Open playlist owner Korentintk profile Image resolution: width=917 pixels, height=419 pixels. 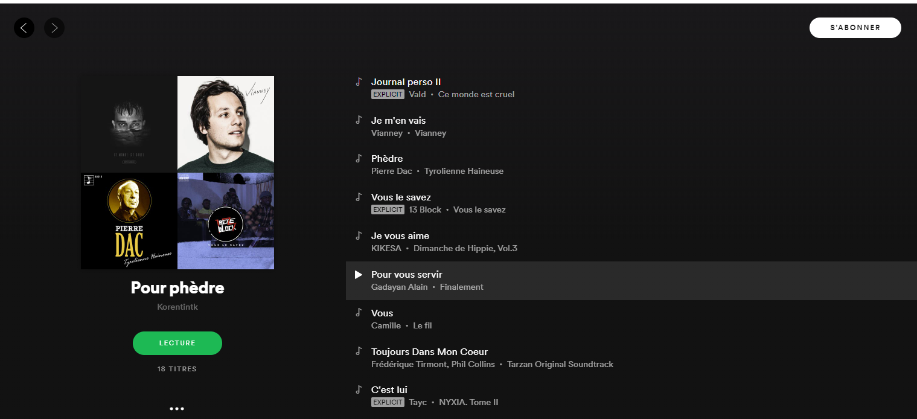pyautogui.click(x=177, y=307)
